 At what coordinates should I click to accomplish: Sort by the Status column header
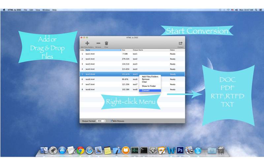click(x=177, y=50)
